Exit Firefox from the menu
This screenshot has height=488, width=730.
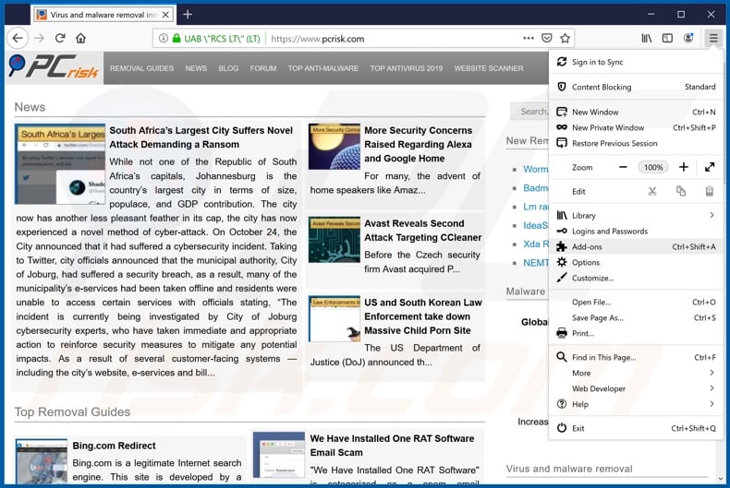(x=636, y=429)
